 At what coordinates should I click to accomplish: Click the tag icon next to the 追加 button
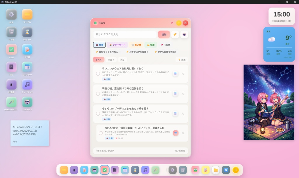point(175,34)
